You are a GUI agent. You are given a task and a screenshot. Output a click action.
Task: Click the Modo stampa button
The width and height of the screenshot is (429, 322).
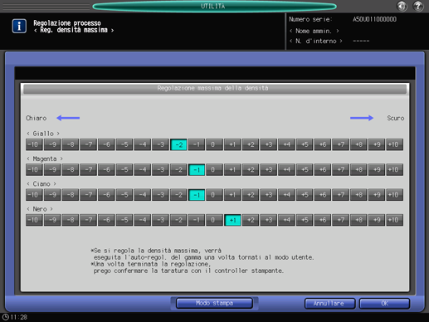click(214, 303)
